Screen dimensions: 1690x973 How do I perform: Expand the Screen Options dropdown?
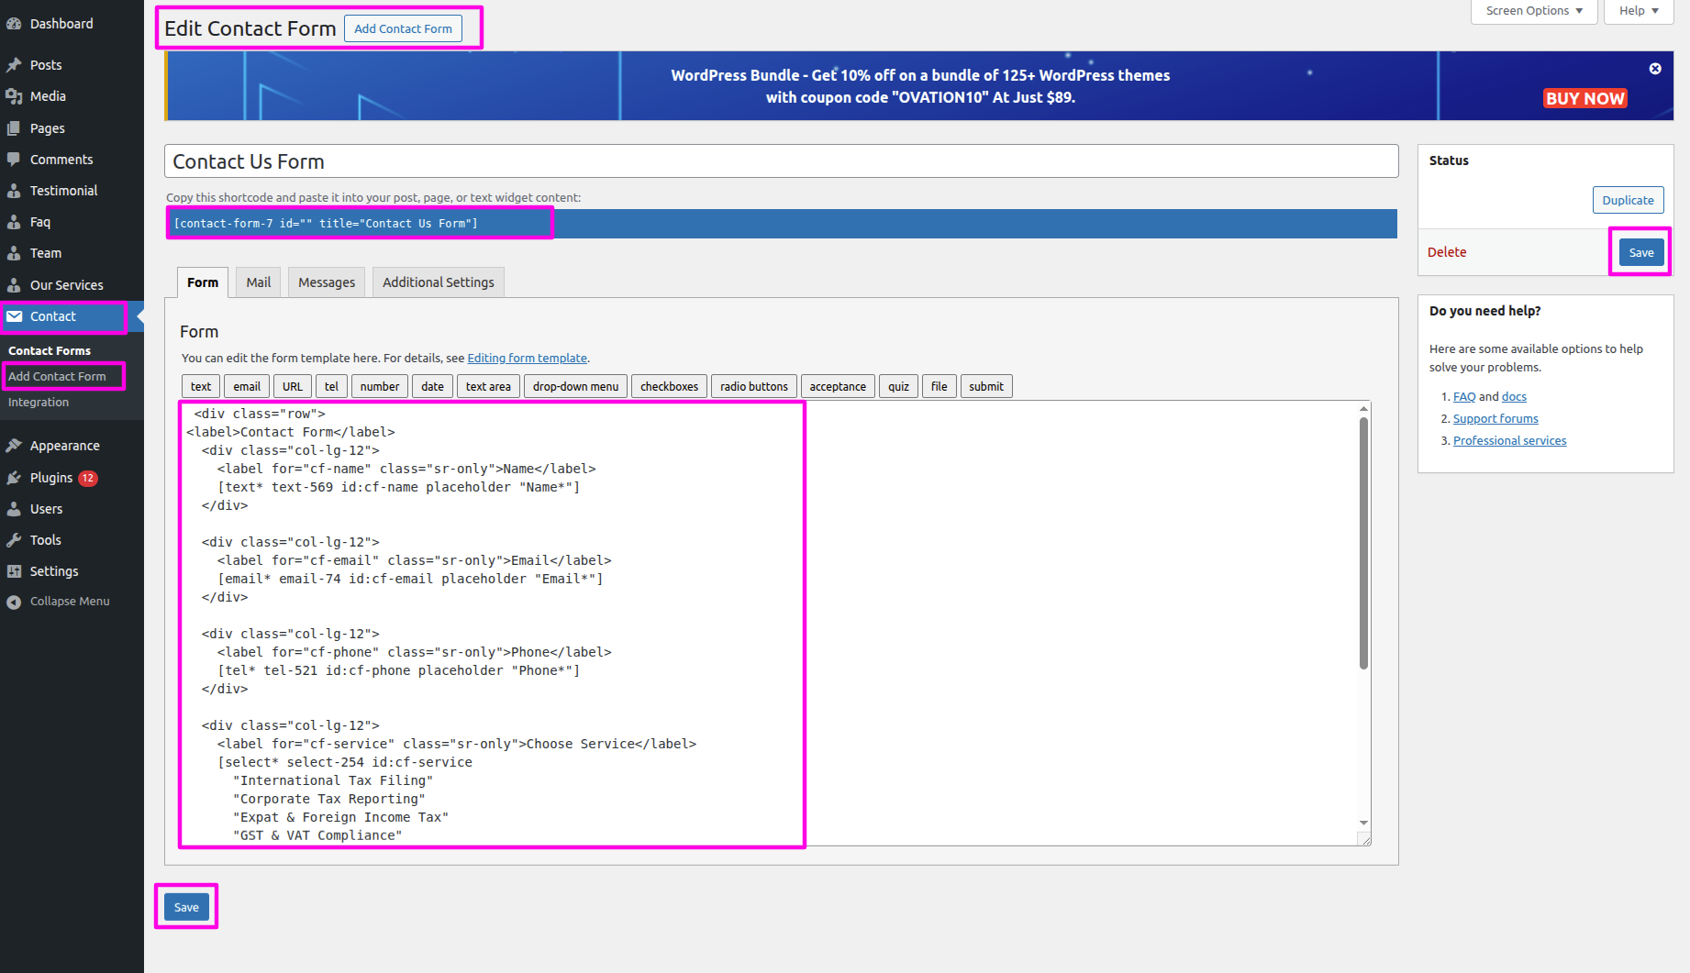(x=1534, y=11)
